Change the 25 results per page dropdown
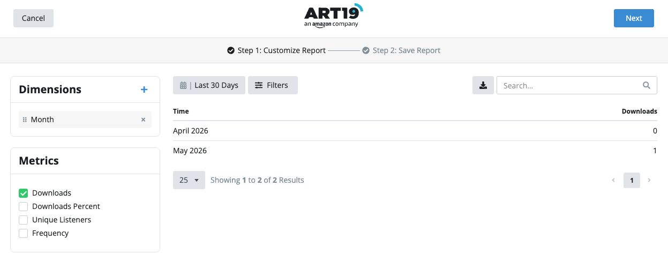Image resolution: width=668 pixels, height=261 pixels. point(189,180)
